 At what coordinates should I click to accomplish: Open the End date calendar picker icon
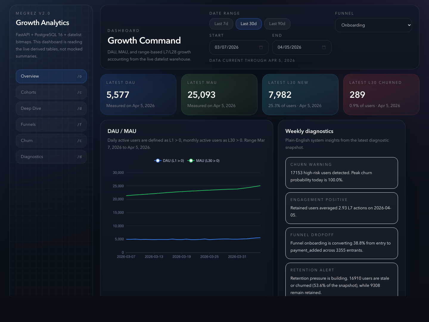[x=324, y=47]
